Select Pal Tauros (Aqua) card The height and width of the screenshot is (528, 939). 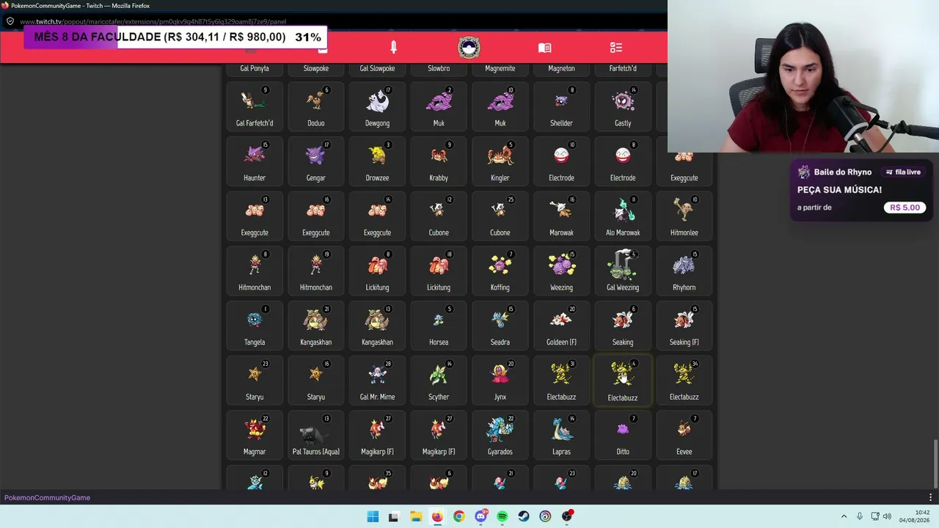pos(315,436)
